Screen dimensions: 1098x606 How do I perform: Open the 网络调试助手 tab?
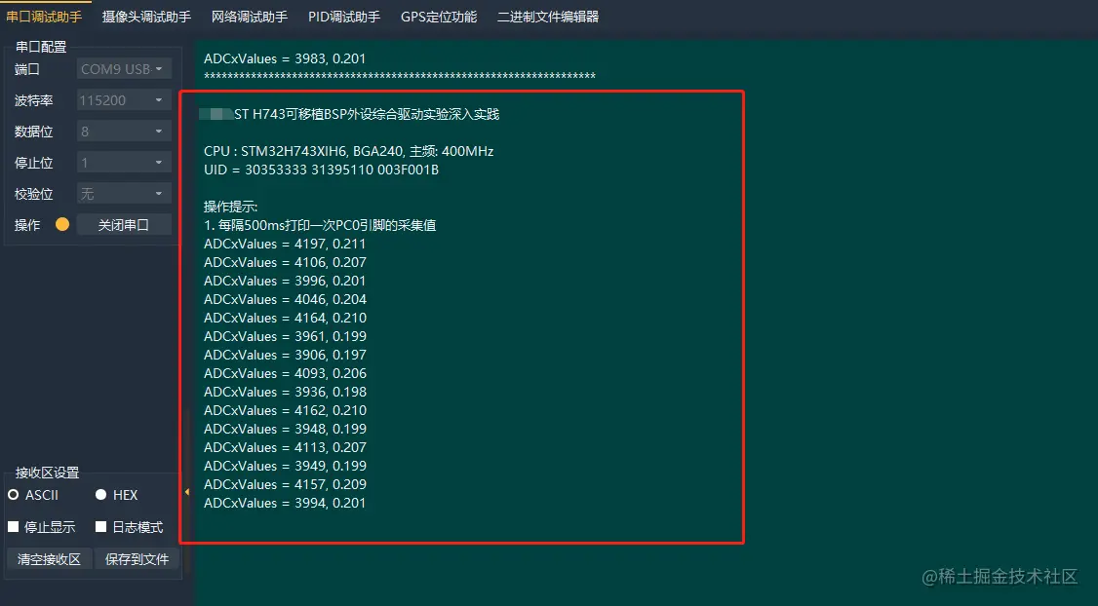tap(250, 17)
